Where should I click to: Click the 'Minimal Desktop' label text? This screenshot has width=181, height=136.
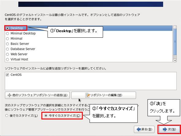23,33
